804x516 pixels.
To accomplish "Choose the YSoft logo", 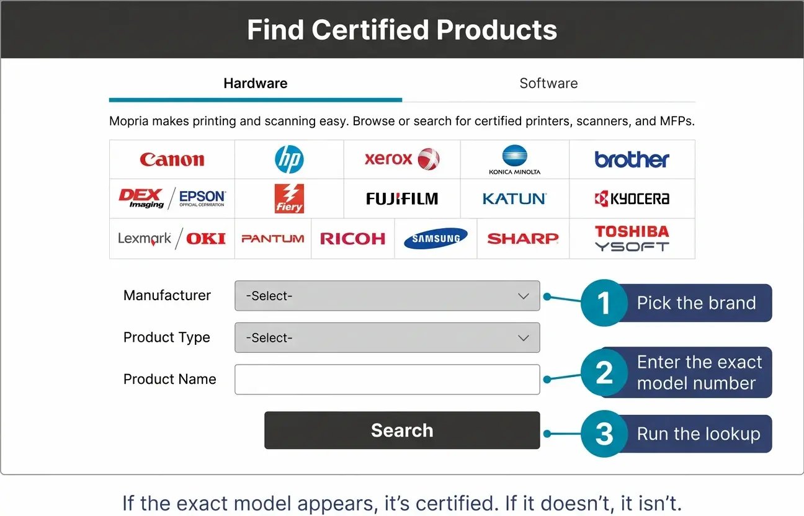I will (632, 246).
